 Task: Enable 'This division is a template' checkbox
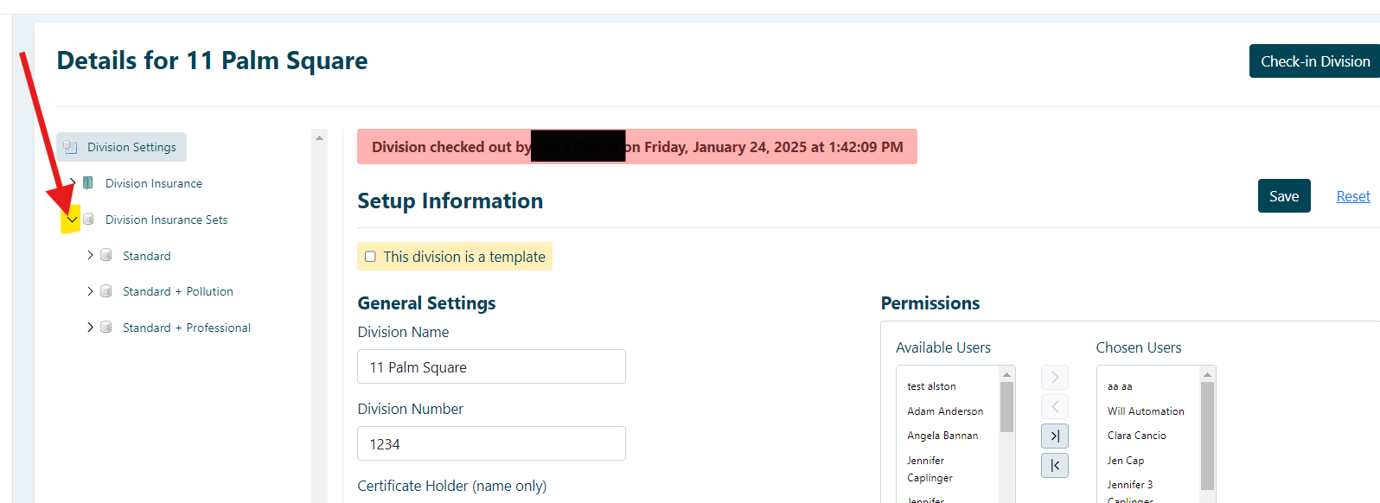click(x=370, y=257)
